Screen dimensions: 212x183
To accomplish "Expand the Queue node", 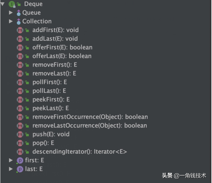I will click(11, 13).
